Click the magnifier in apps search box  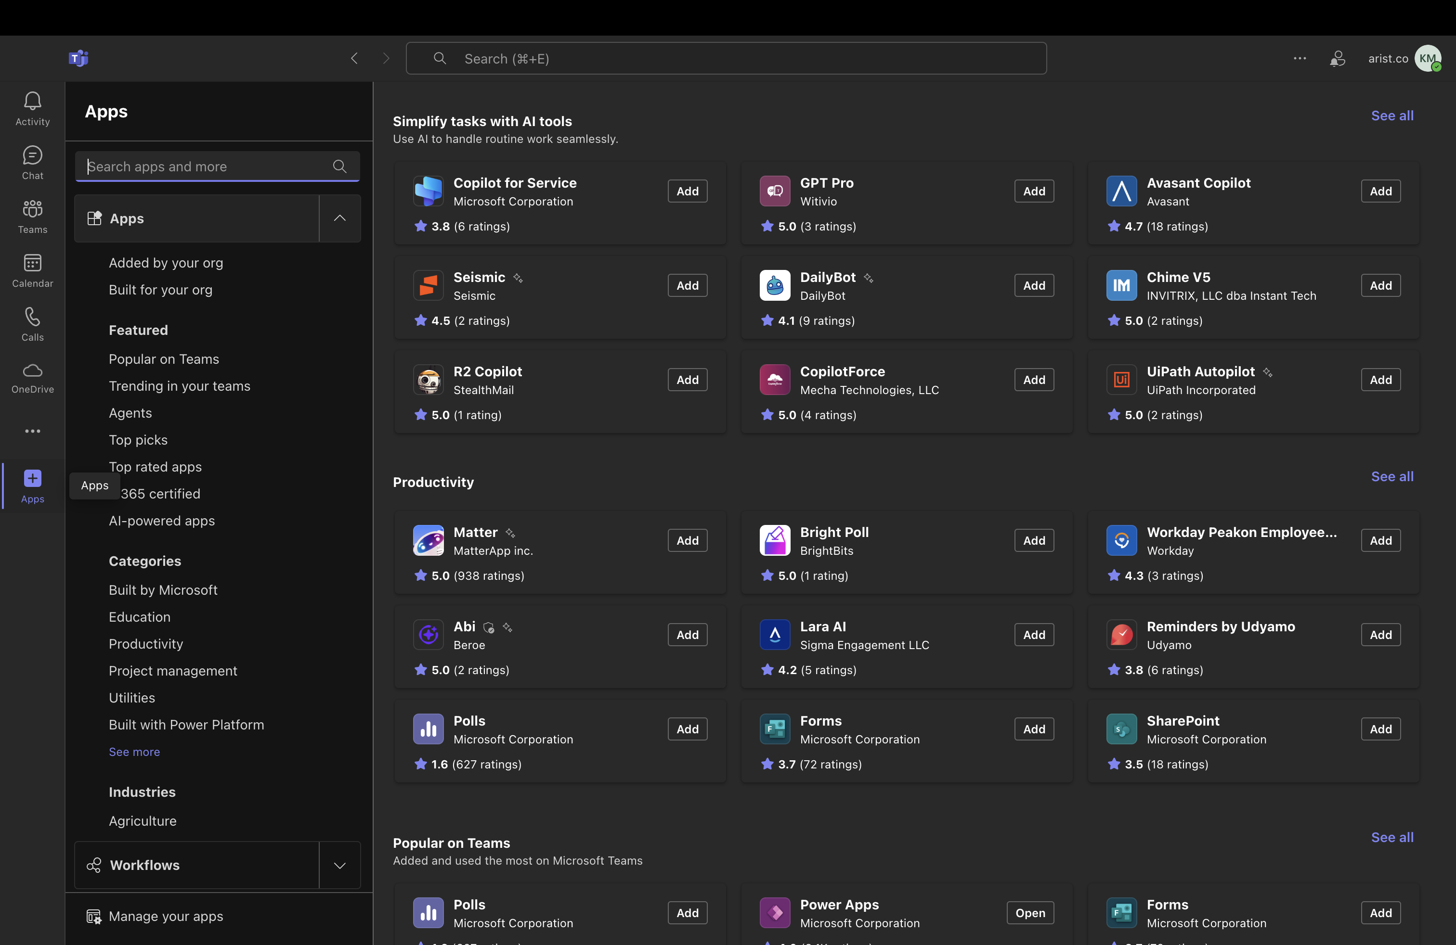339,166
